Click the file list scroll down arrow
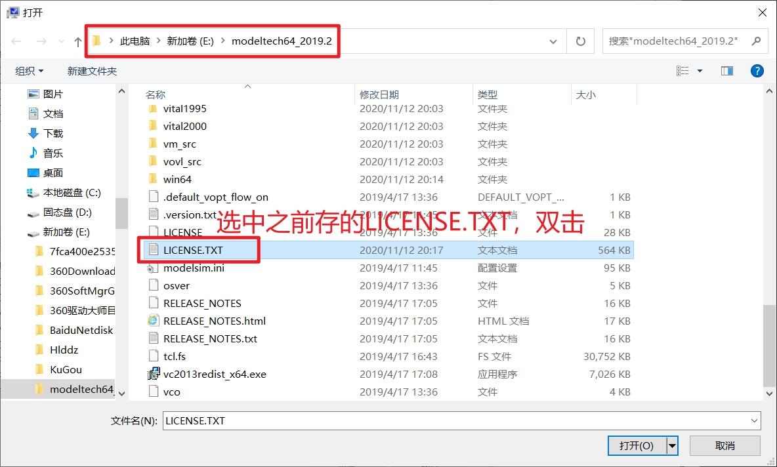Screen dimensions: 777x467 point(770,394)
